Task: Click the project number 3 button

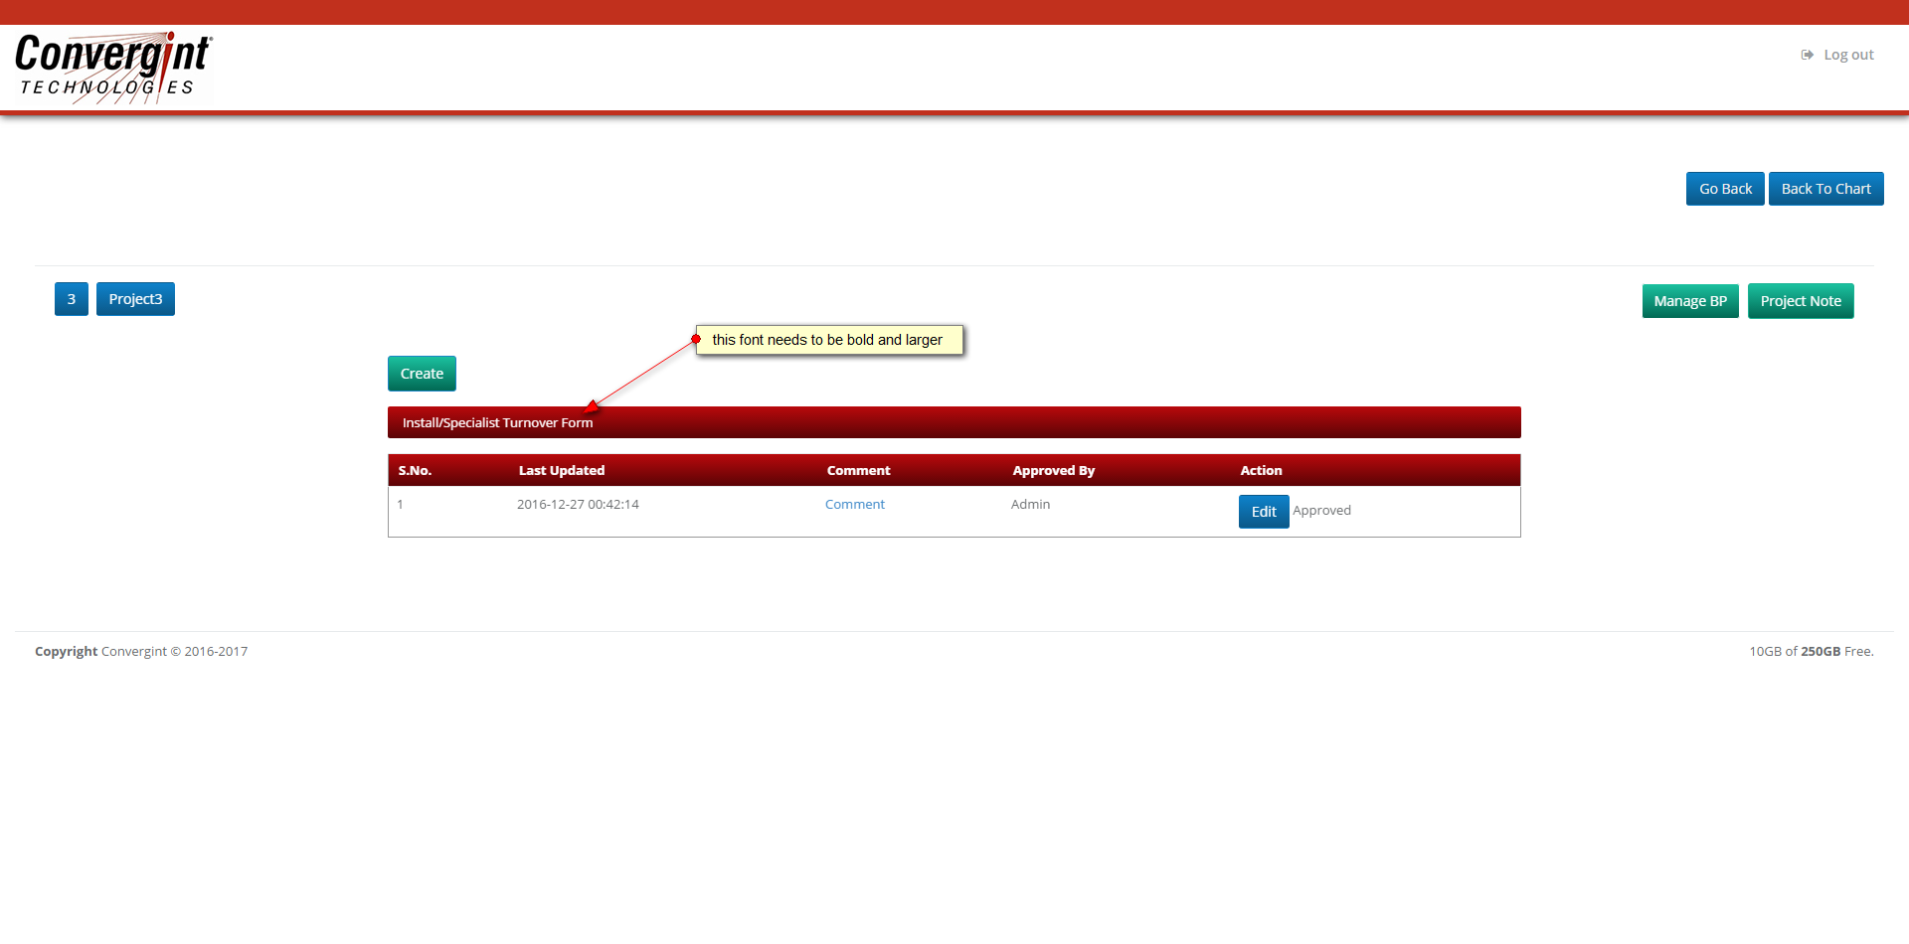Action: tap(72, 299)
